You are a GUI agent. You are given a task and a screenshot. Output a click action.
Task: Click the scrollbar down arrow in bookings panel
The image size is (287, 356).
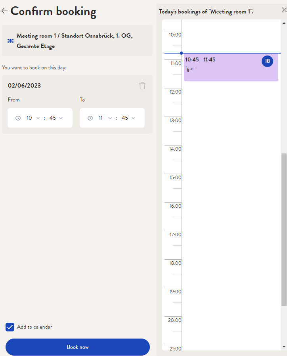click(x=284, y=347)
